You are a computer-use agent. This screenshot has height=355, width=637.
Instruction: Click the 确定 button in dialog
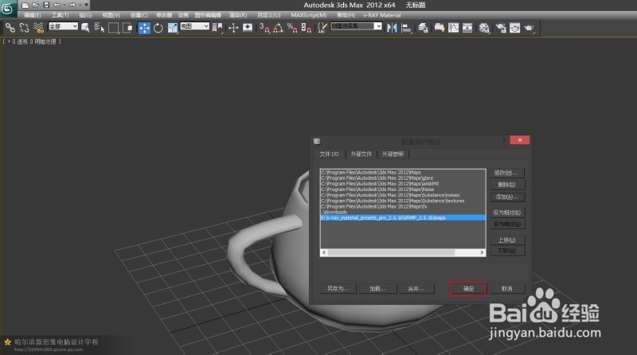(468, 288)
